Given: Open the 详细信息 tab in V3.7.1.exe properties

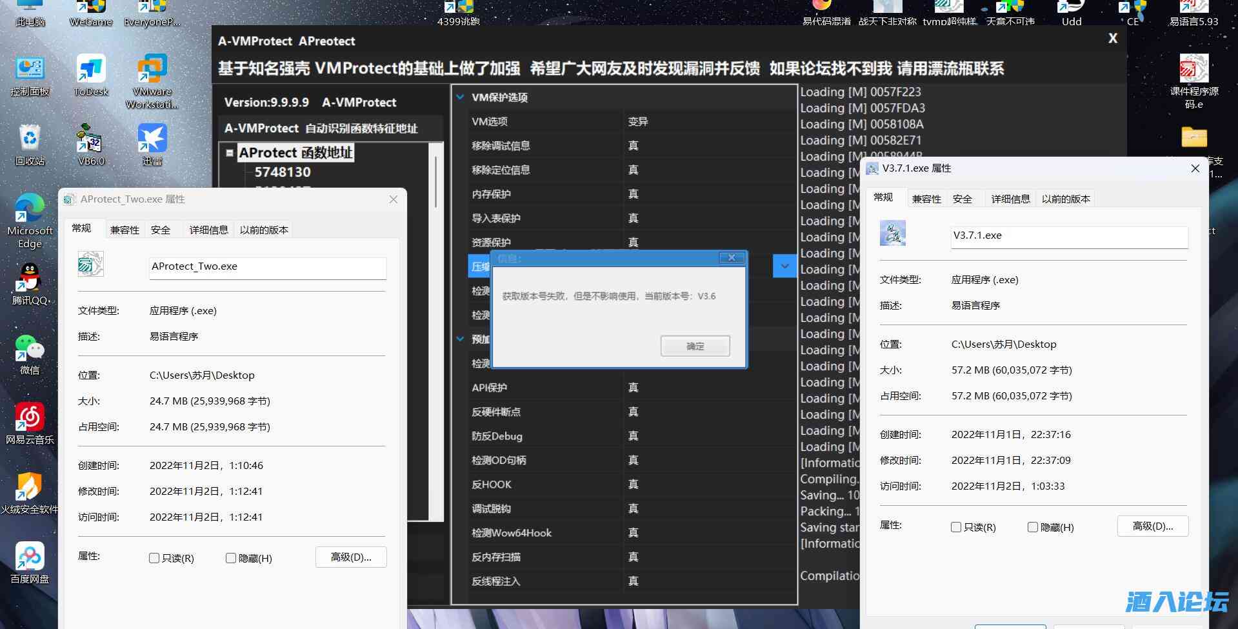Looking at the screenshot, I should pyautogui.click(x=1010, y=199).
